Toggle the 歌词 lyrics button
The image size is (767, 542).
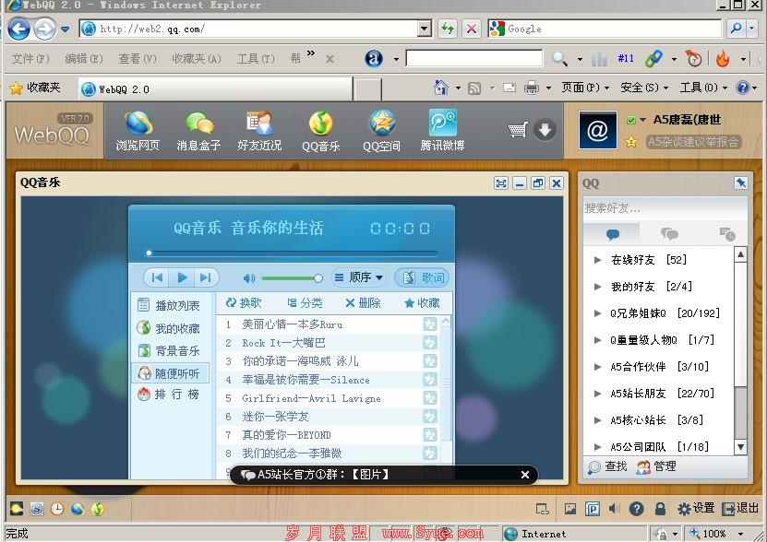point(422,277)
